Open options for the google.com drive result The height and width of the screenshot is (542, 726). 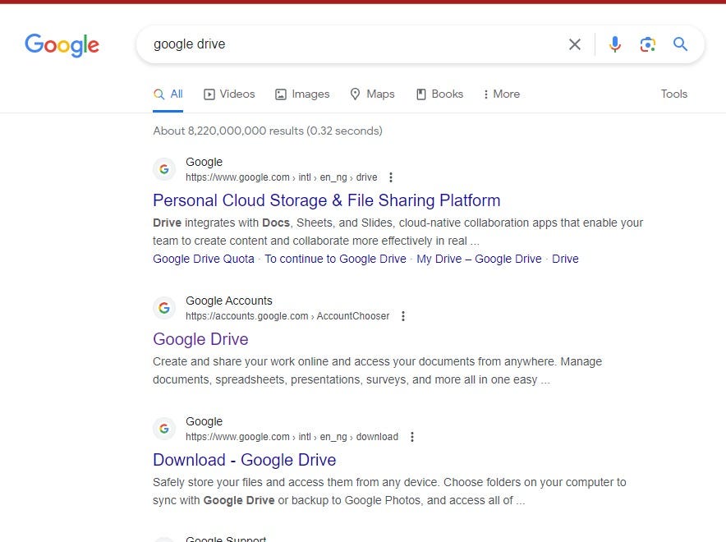pyautogui.click(x=391, y=177)
